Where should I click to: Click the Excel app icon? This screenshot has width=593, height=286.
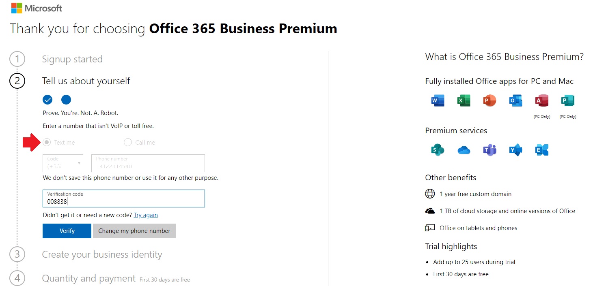click(x=464, y=100)
